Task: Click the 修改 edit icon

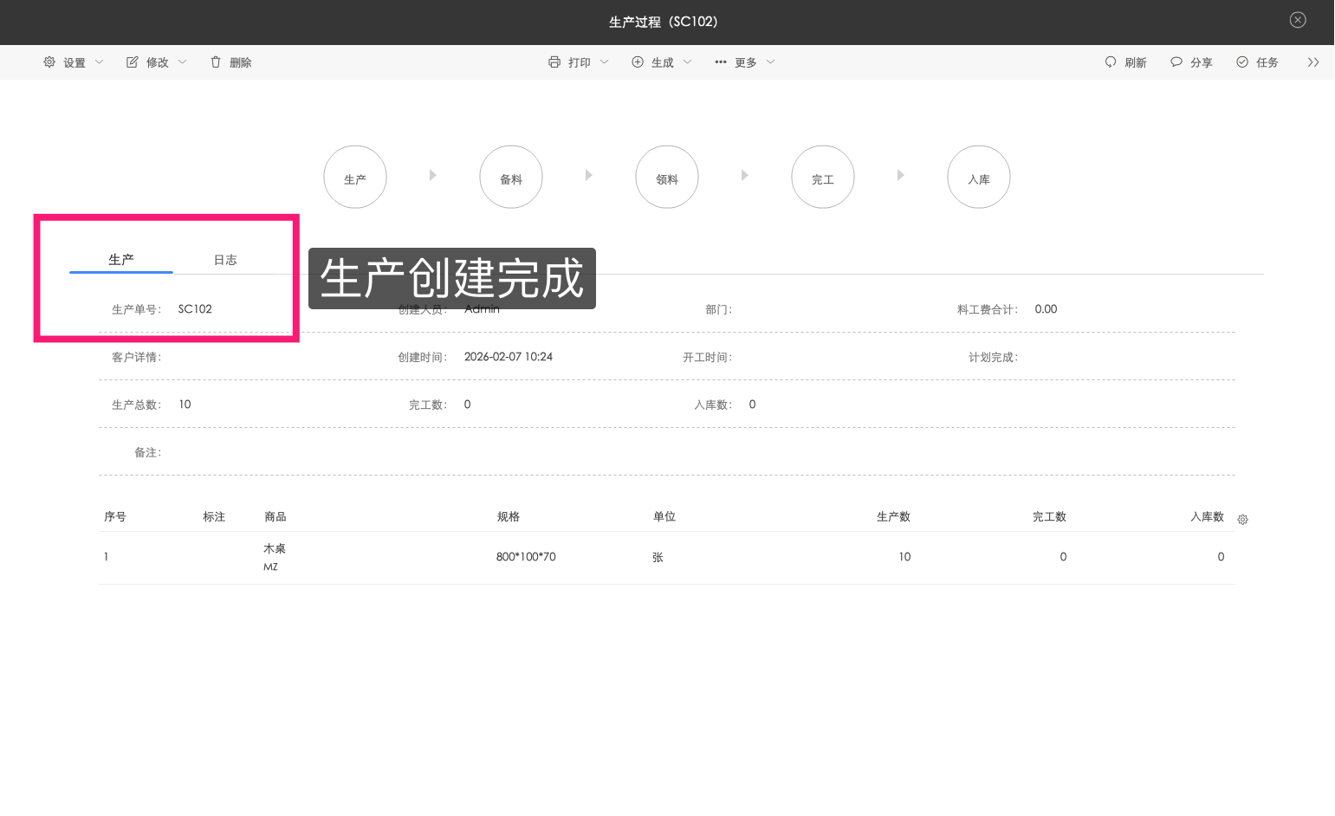Action: point(132,62)
